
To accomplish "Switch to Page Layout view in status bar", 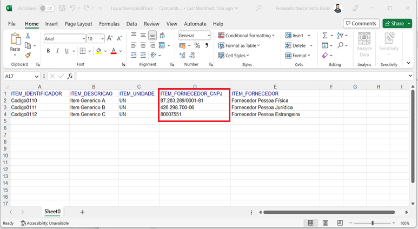I will [x=324, y=223].
